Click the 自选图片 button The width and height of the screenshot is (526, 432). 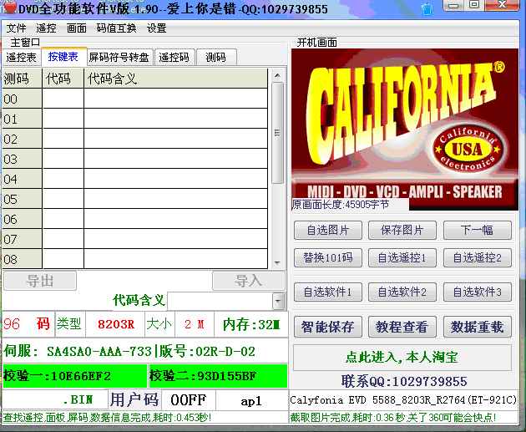(328, 231)
